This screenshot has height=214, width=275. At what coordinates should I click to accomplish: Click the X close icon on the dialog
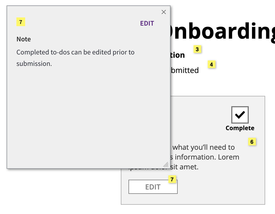(163, 12)
